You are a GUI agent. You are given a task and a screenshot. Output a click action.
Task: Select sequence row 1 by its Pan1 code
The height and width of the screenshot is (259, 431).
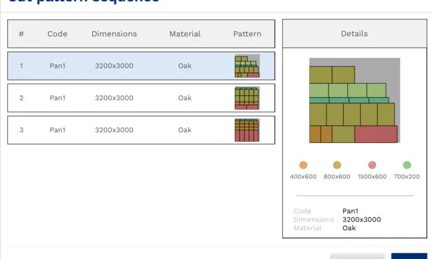(58, 66)
